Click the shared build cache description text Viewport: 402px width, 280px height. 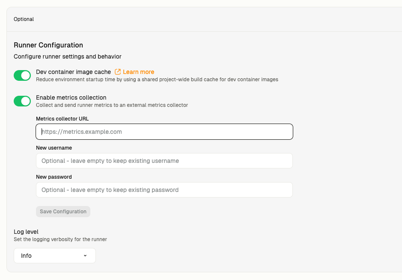[x=157, y=80]
